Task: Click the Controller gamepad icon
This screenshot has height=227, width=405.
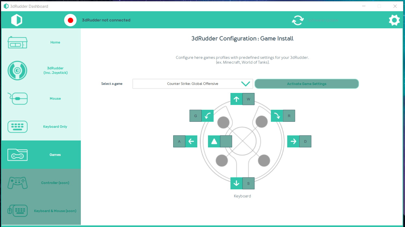Action: (17, 183)
